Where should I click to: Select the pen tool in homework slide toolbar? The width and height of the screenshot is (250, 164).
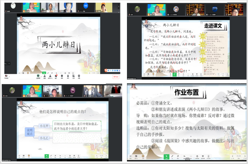coord(172,157)
